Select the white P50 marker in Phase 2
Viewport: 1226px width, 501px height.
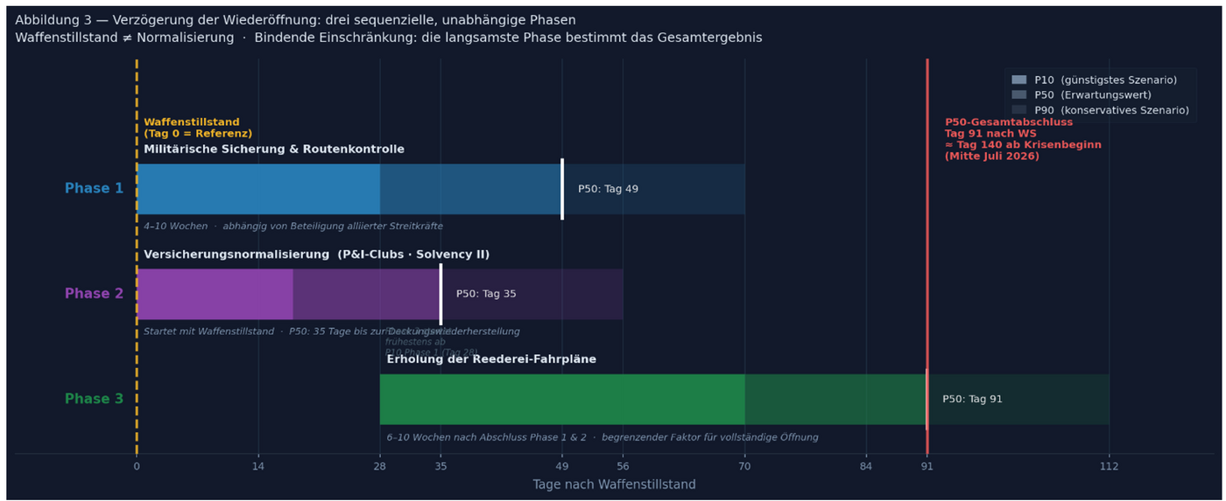440,294
